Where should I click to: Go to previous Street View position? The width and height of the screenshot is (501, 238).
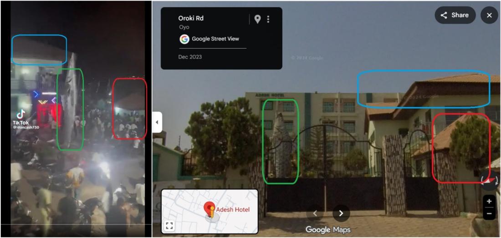[315, 213]
